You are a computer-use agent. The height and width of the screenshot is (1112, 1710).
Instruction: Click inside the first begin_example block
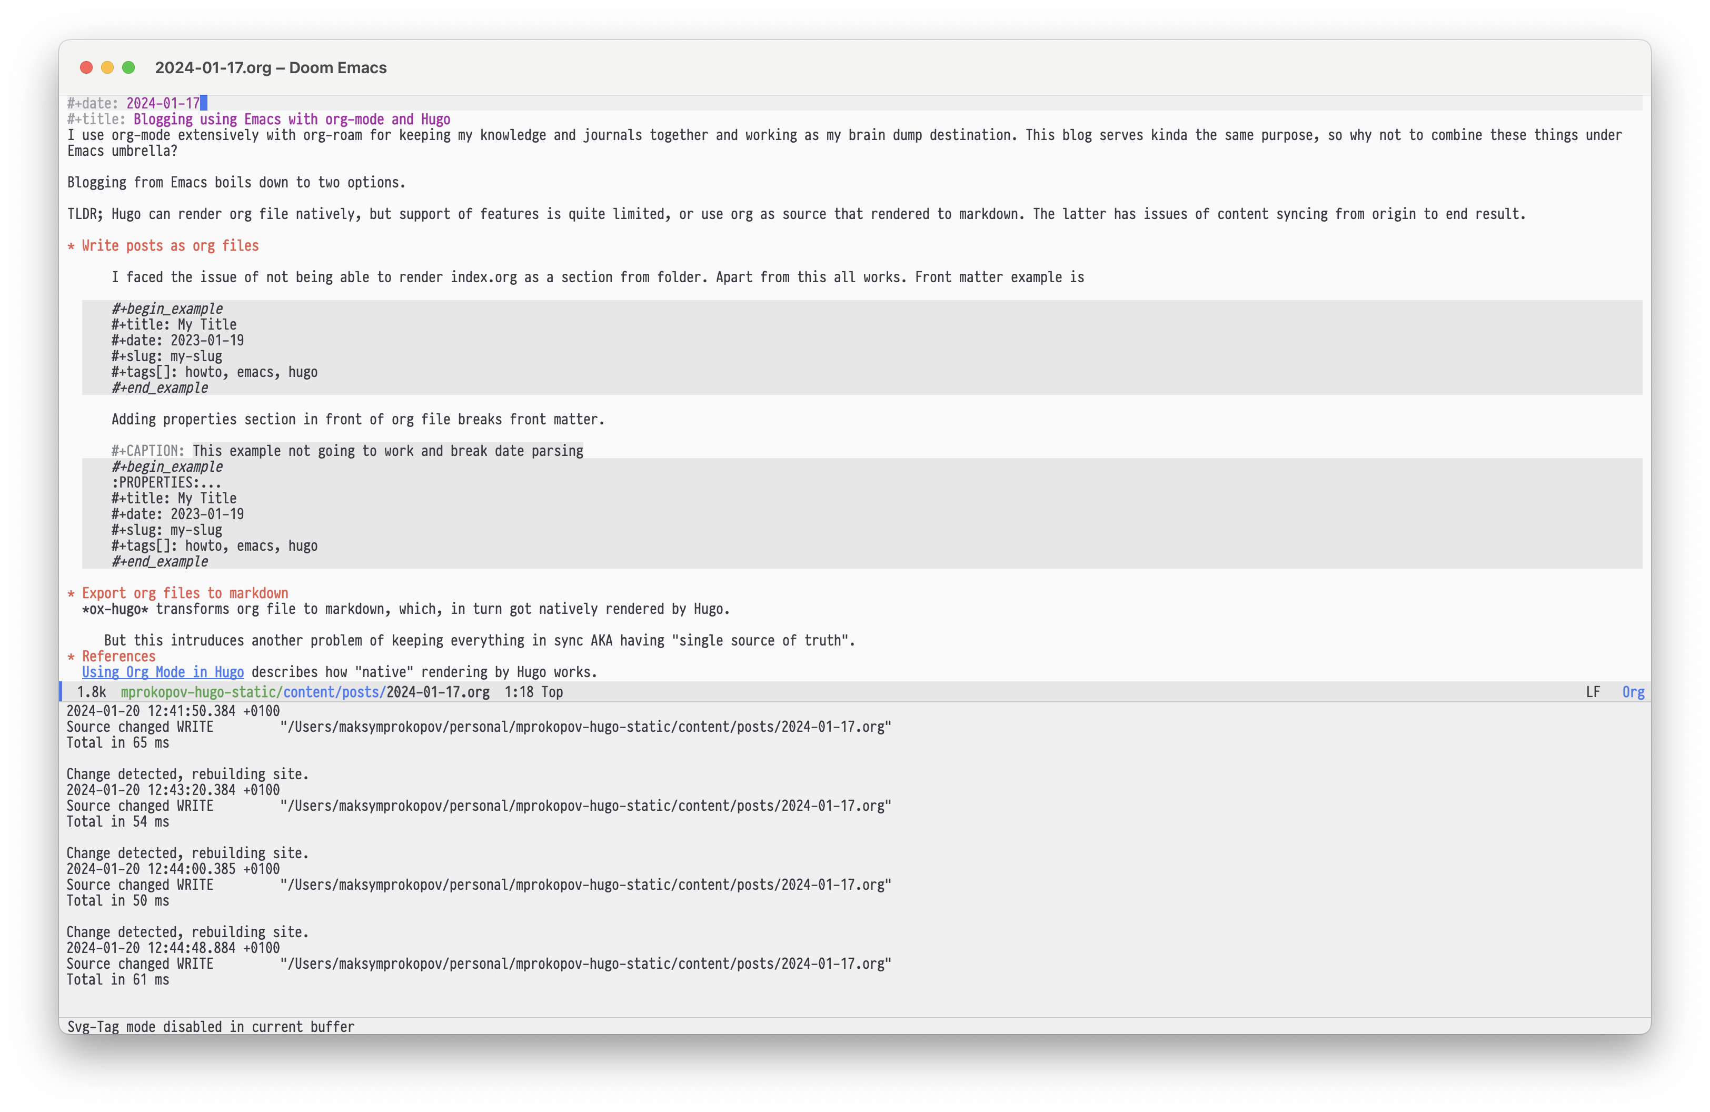tap(215, 347)
